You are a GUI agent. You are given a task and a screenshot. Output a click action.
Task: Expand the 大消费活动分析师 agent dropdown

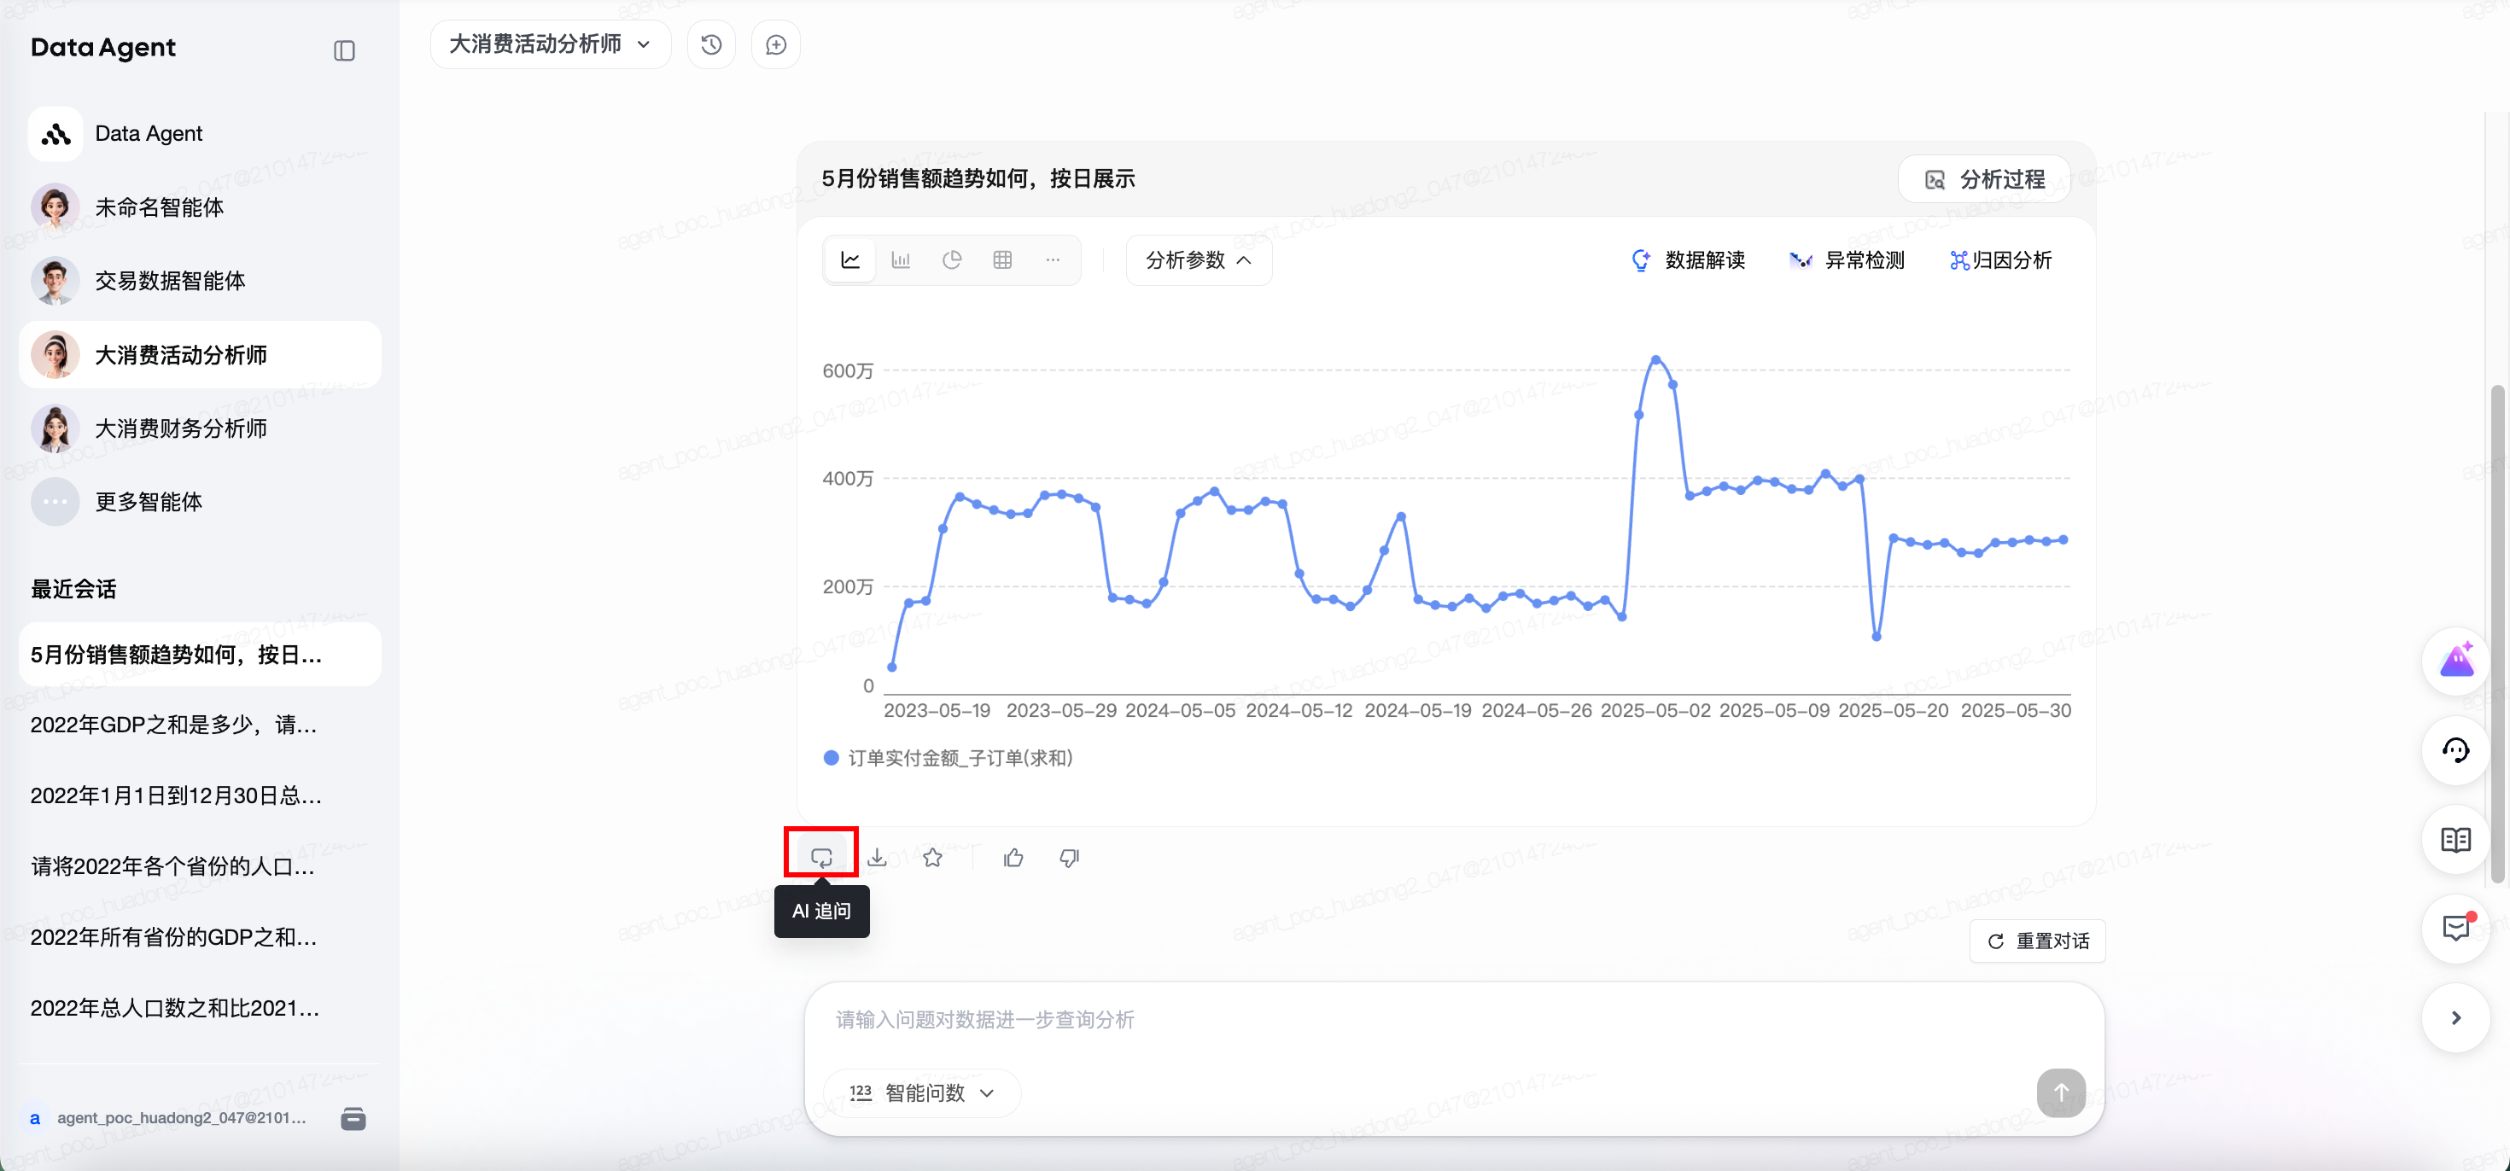pos(551,45)
